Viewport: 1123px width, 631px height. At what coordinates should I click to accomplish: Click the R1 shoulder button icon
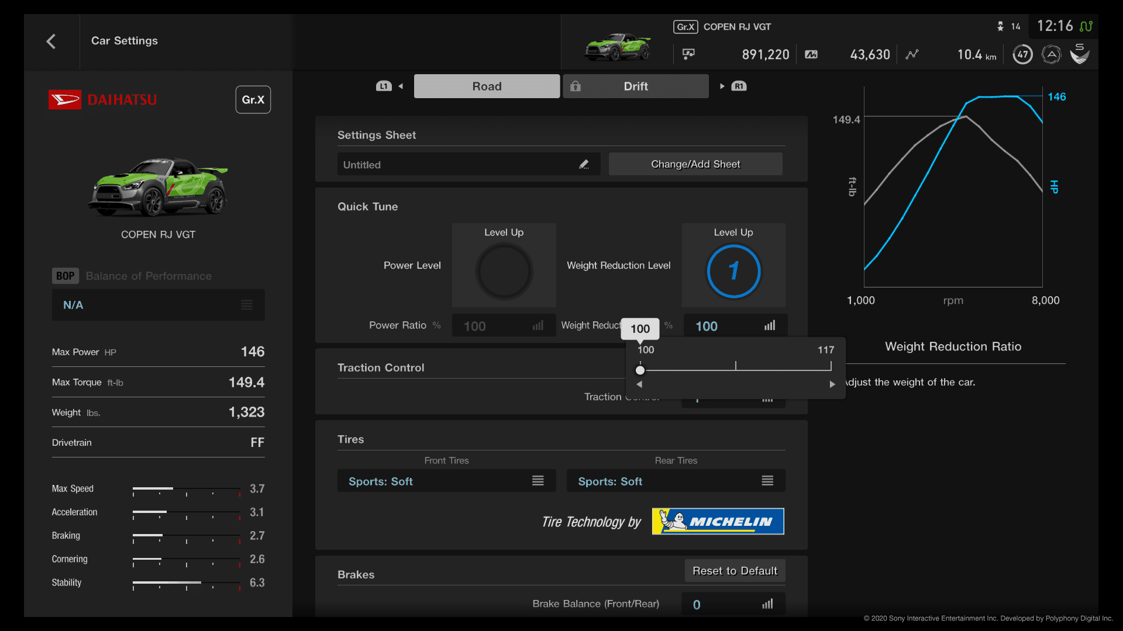(739, 86)
